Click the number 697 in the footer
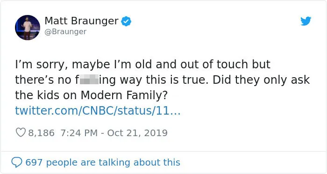This screenshot has width=327, height=174. 34,162
